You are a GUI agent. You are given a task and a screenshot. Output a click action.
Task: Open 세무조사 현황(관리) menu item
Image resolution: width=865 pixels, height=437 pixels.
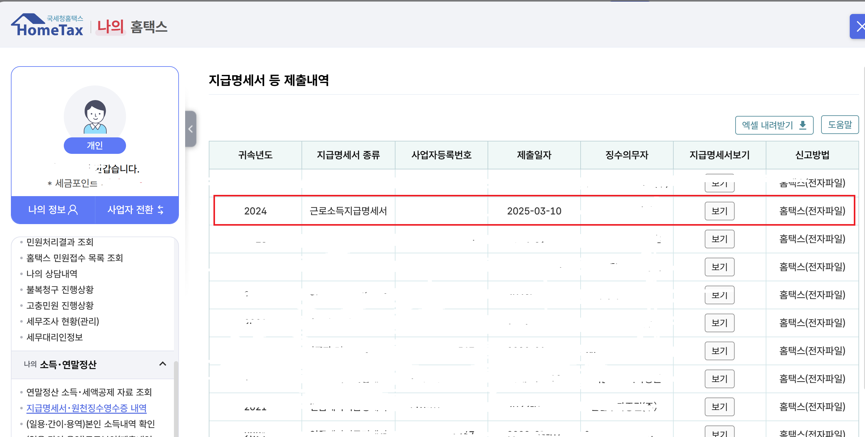[x=63, y=321]
